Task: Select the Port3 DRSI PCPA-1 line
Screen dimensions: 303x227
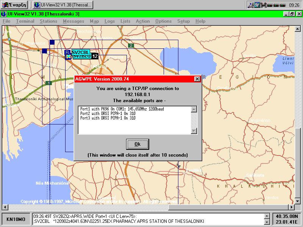Action: pos(108,118)
